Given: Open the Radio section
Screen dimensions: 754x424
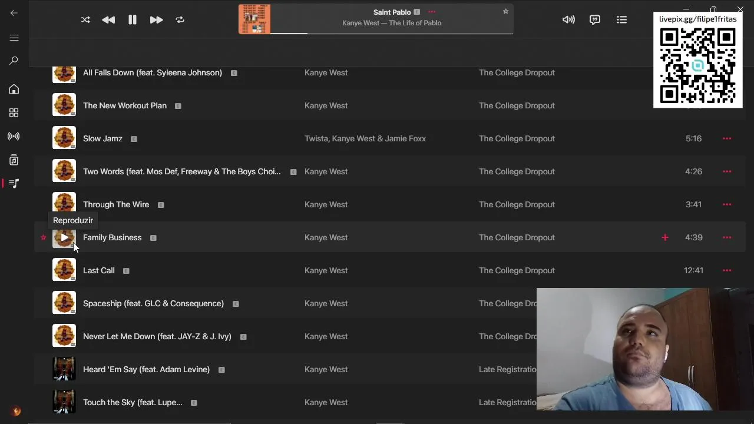Looking at the screenshot, I should (14, 136).
